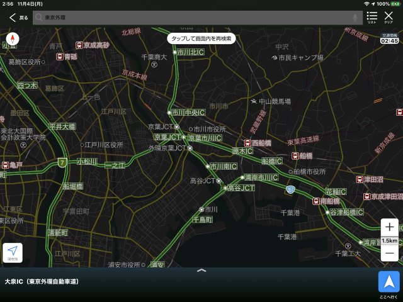Tap the 1.5km map scale label
Screen dimensions: 403x302
[389, 240]
